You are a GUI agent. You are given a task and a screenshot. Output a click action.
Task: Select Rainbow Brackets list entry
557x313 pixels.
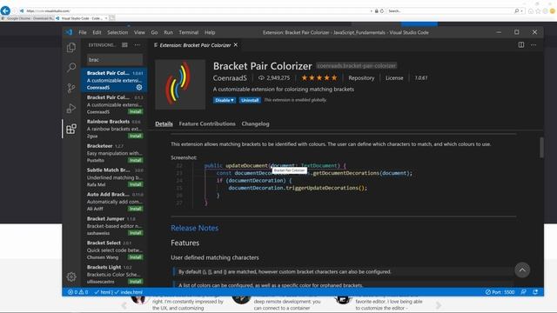click(114, 129)
